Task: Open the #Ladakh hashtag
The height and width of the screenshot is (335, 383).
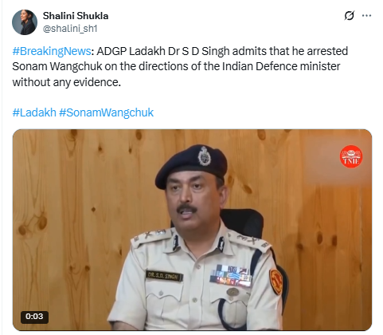Action: coord(34,112)
